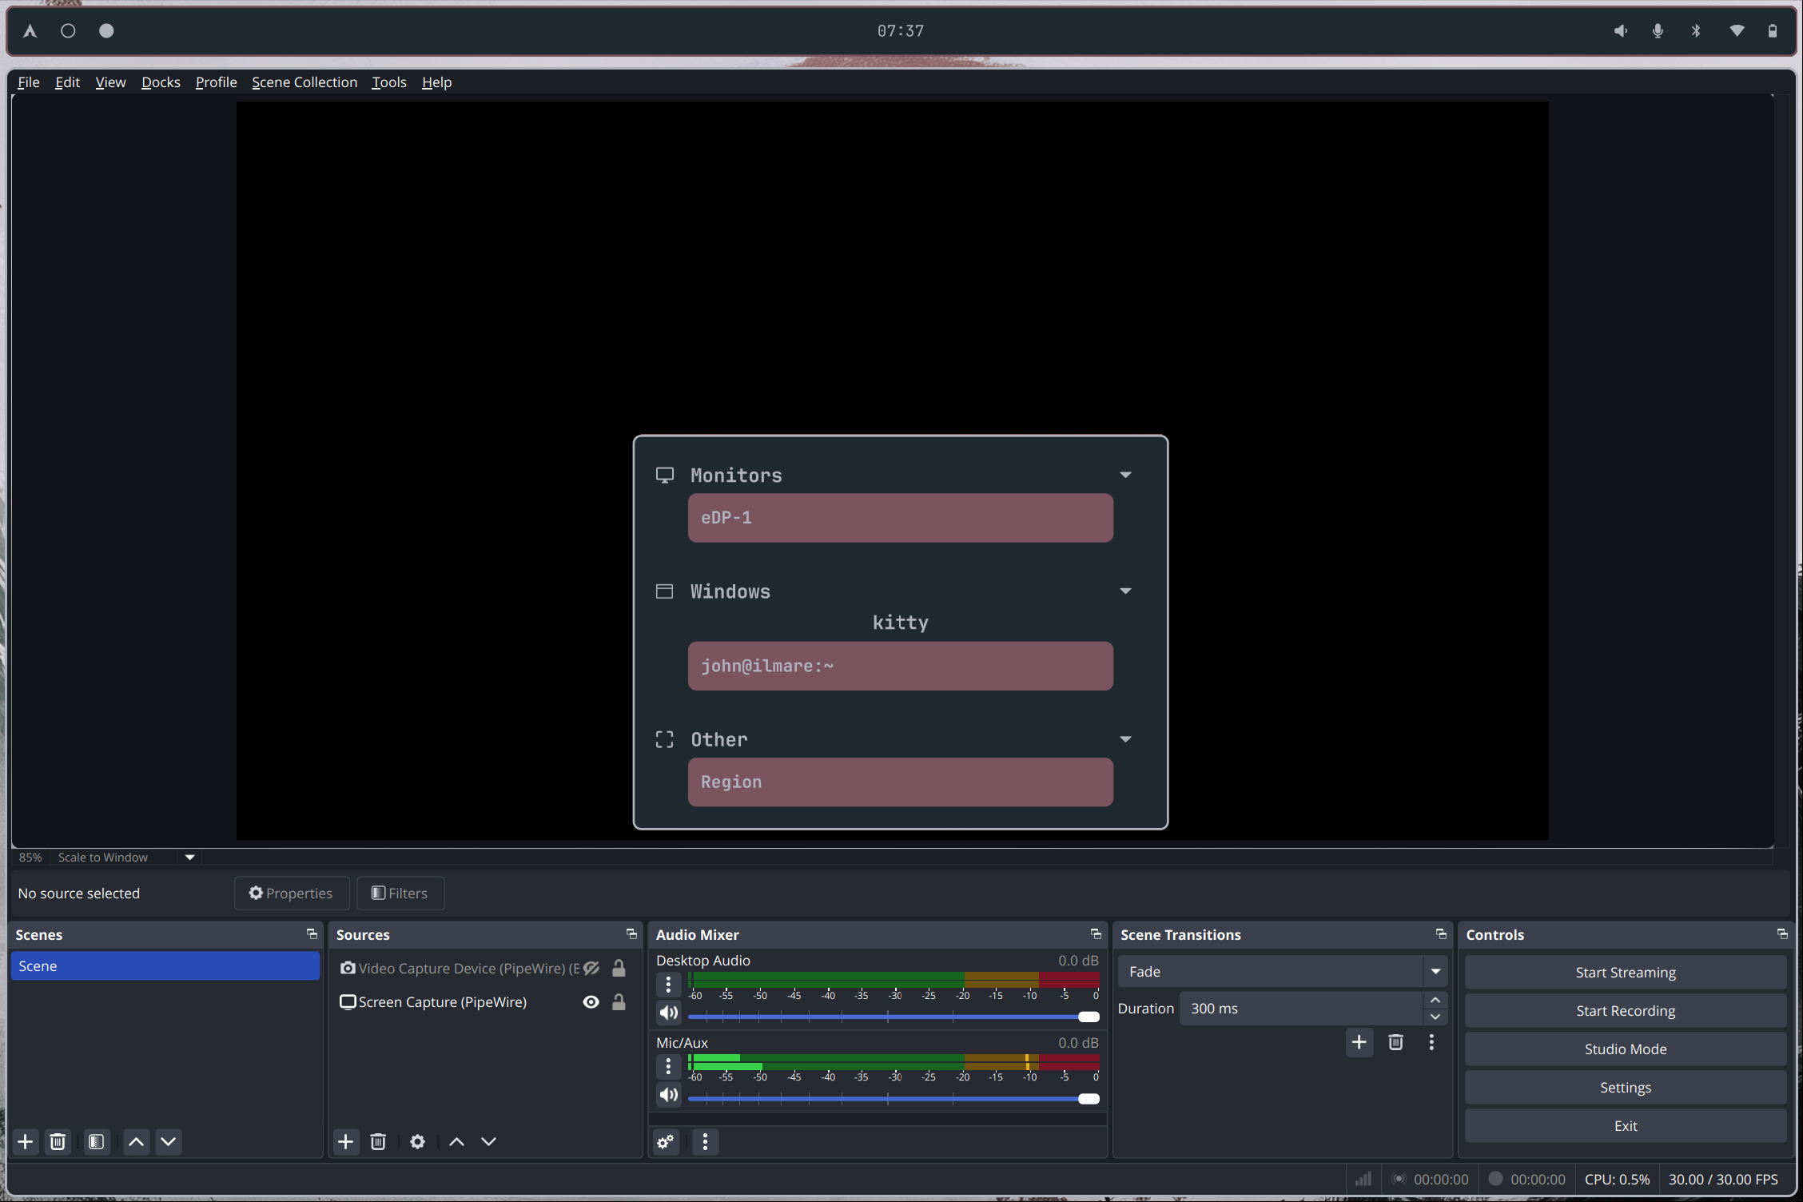Click Start Recording button
1803x1202 pixels.
pyautogui.click(x=1626, y=1011)
